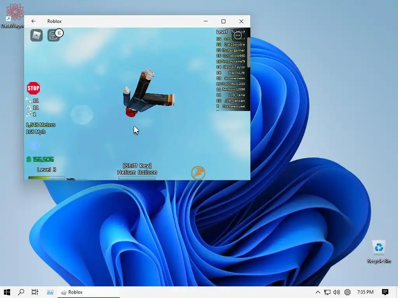Click the taskbar clock showing 7:35 PM
The image size is (398, 298).
pyautogui.click(x=365, y=292)
